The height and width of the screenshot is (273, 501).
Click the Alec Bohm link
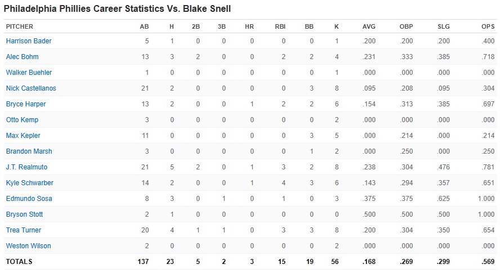(22, 57)
